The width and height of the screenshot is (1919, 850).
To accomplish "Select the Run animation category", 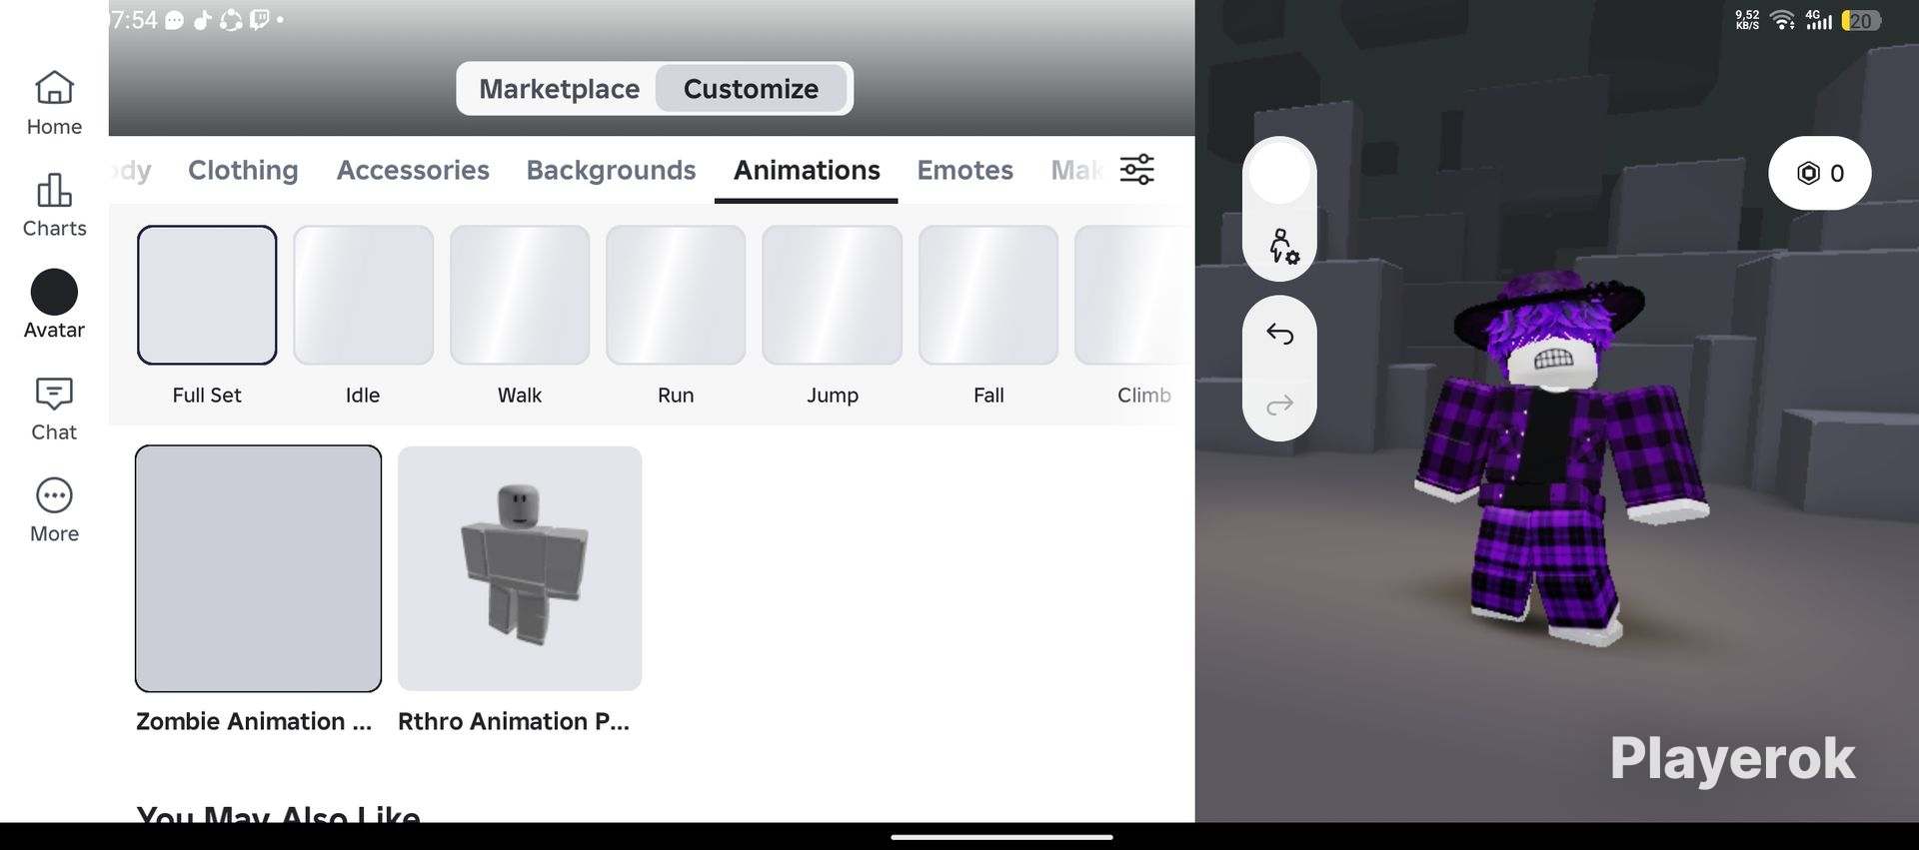I will pyautogui.click(x=676, y=316).
